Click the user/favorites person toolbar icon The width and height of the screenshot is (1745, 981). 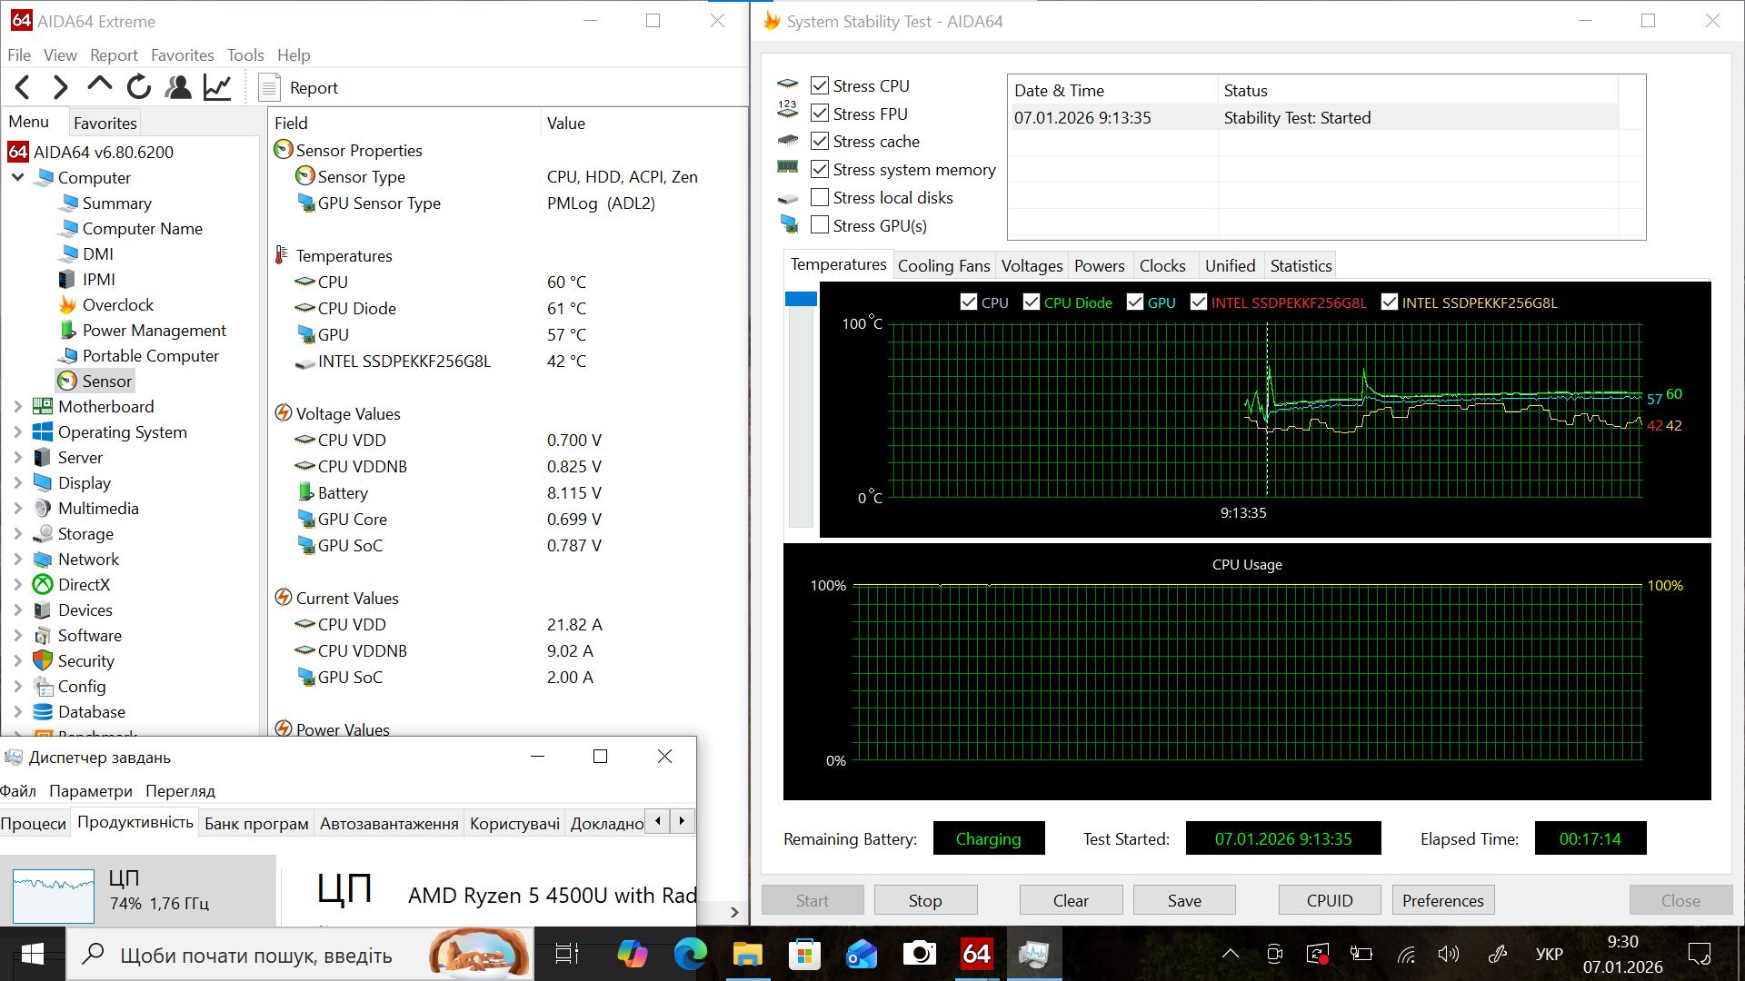pos(178,87)
